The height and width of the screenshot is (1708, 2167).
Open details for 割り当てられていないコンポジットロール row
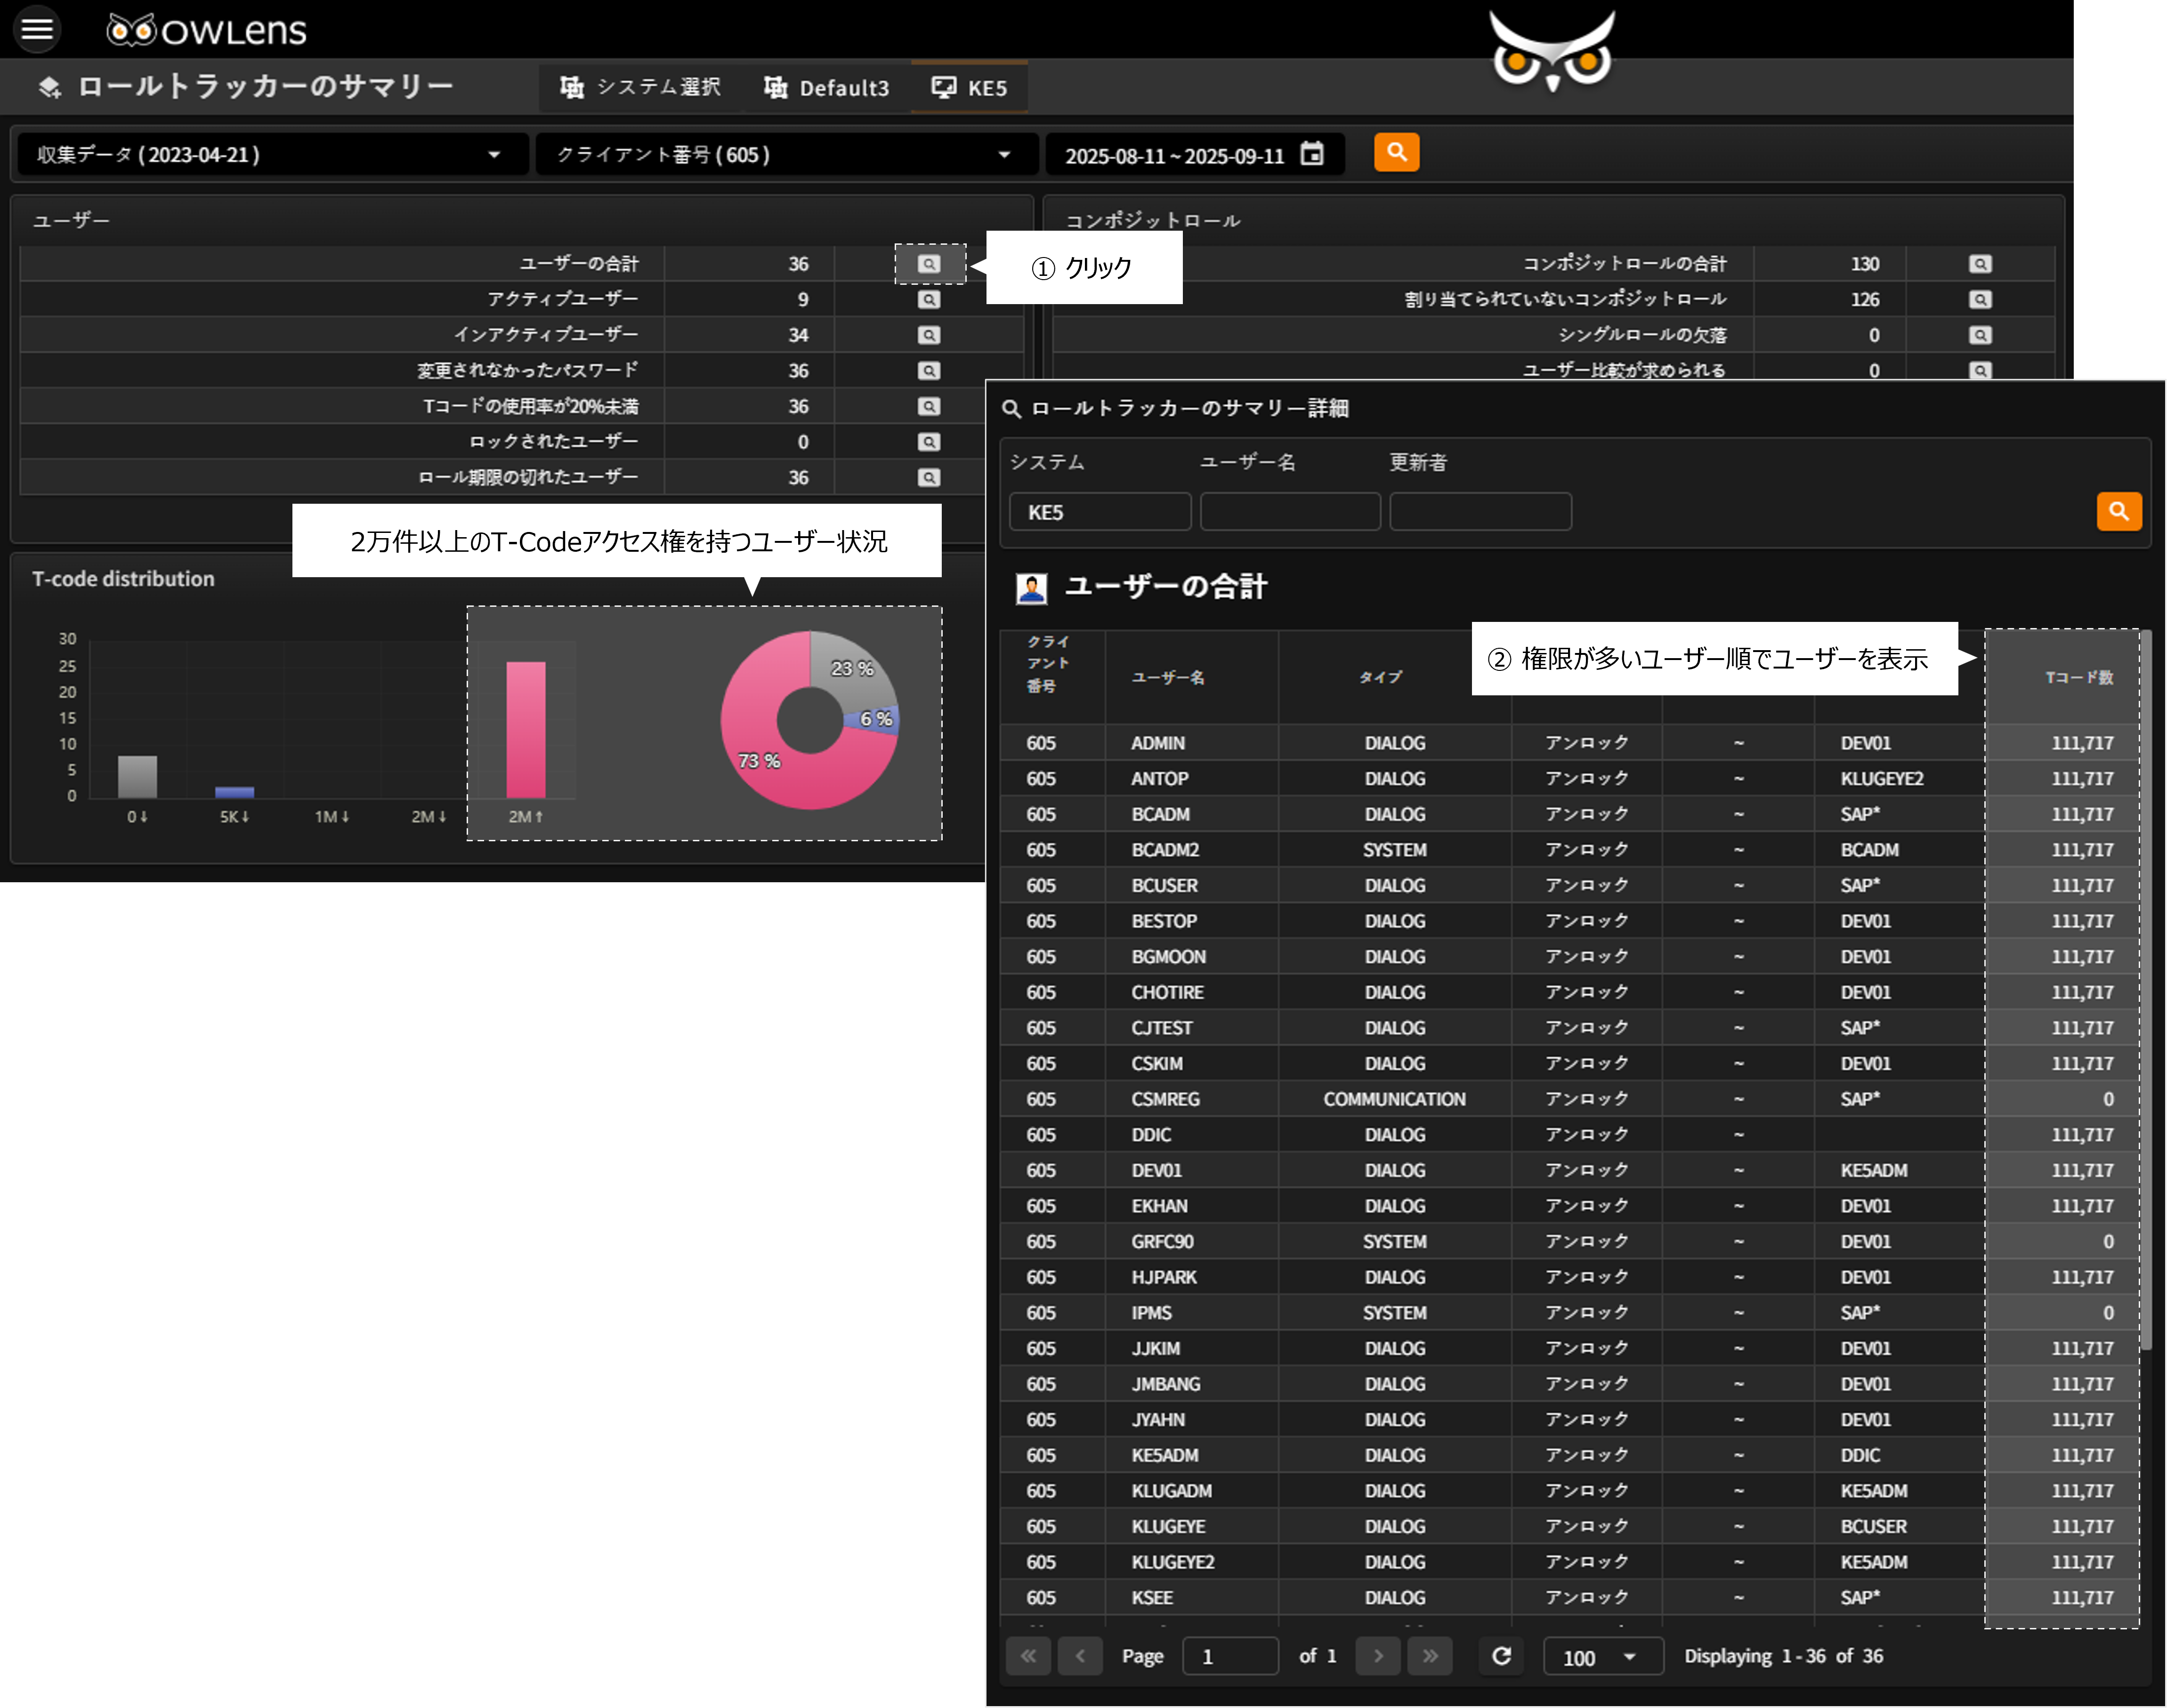tap(1979, 300)
